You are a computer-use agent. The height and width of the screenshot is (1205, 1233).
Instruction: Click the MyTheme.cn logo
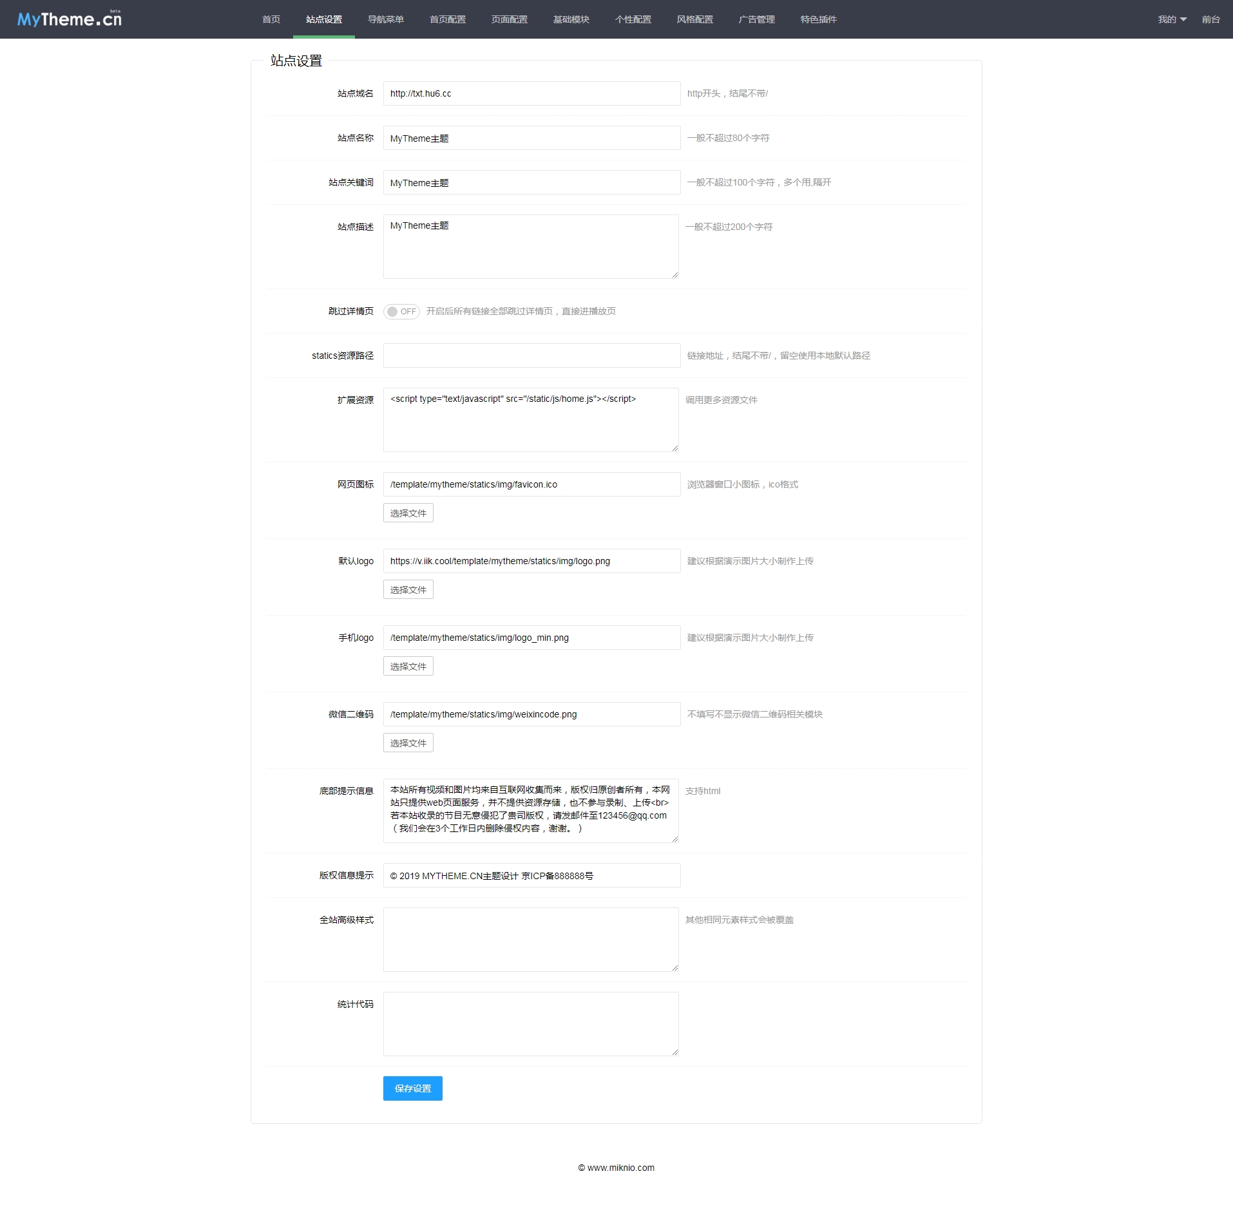pyautogui.click(x=70, y=19)
